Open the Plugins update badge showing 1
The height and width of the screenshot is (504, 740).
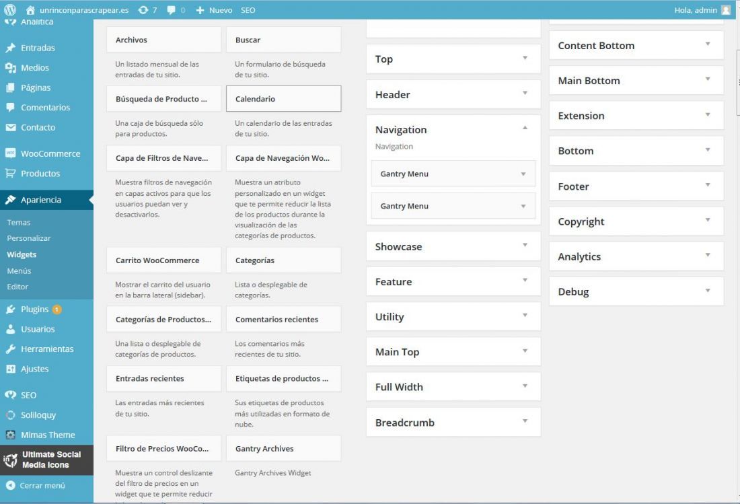pos(57,310)
